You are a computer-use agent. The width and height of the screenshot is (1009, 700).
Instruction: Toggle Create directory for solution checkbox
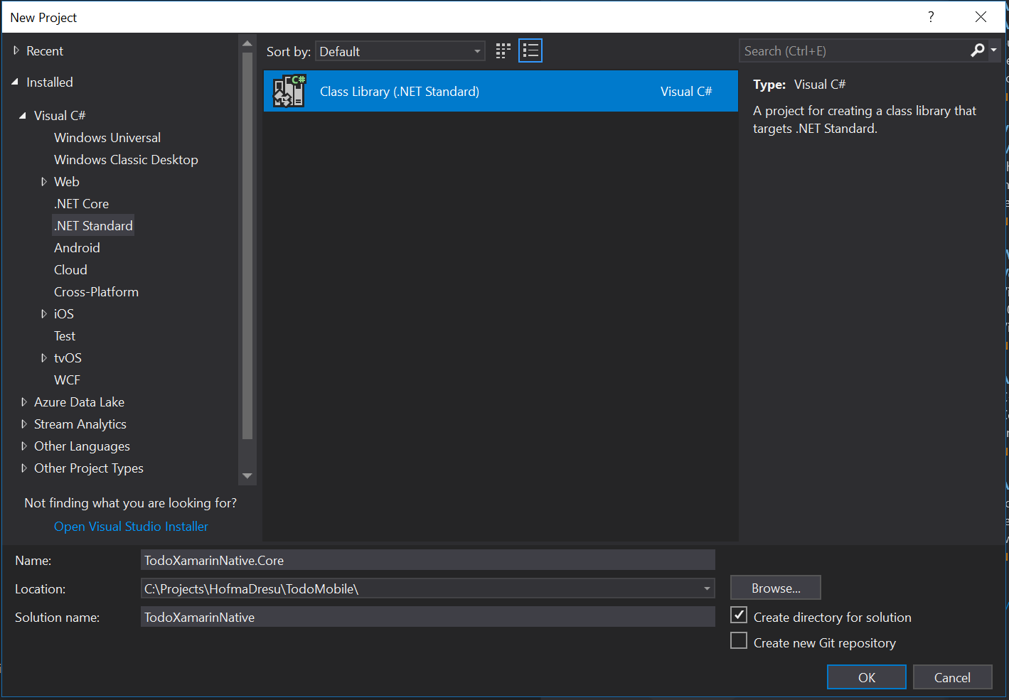pyautogui.click(x=739, y=615)
